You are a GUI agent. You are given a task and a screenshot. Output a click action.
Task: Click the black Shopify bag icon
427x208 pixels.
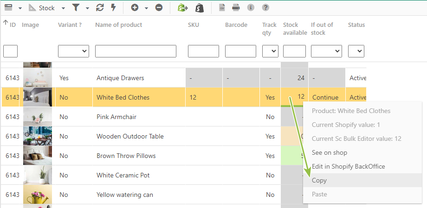coord(200,8)
